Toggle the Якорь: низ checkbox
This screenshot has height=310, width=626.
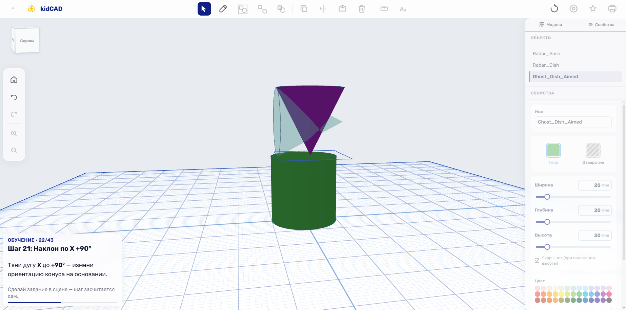[537, 260]
